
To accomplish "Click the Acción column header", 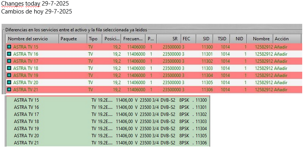I will 287,39.
